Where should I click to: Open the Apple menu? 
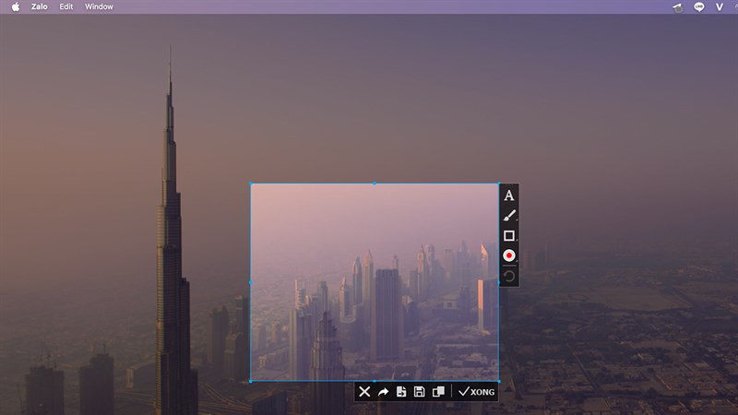(16, 6)
